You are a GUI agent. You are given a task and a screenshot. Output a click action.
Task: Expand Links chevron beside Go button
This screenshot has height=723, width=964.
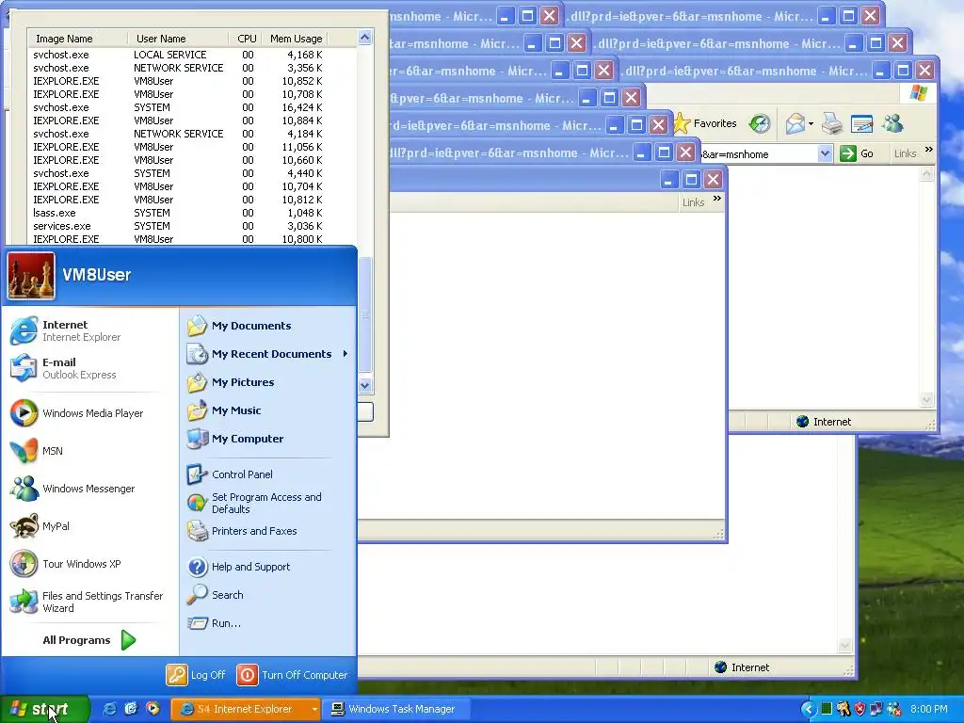929,150
